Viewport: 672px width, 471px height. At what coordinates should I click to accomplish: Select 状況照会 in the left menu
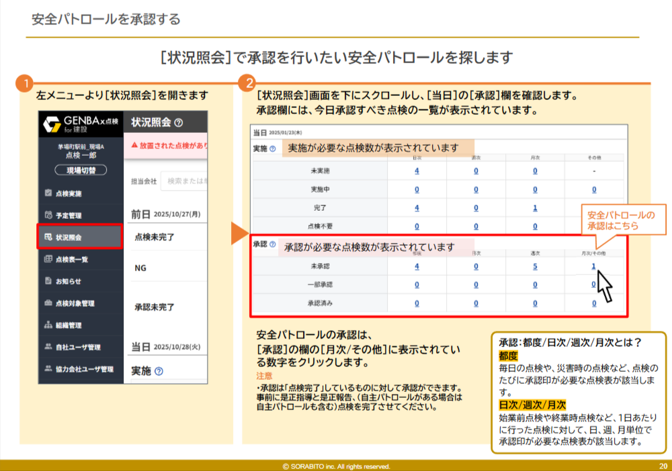tap(79, 237)
